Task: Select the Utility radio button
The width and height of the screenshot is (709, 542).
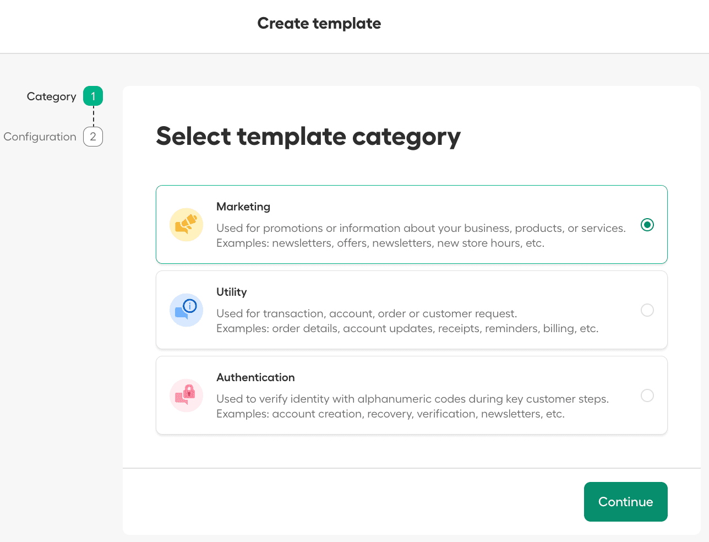Action: click(x=647, y=310)
